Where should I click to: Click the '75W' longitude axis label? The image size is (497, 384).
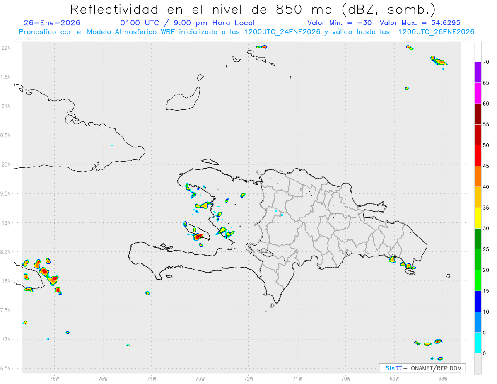tap(103, 378)
